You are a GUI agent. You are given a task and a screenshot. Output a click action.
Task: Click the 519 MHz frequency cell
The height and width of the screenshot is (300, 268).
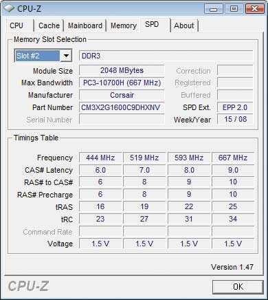pos(144,158)
